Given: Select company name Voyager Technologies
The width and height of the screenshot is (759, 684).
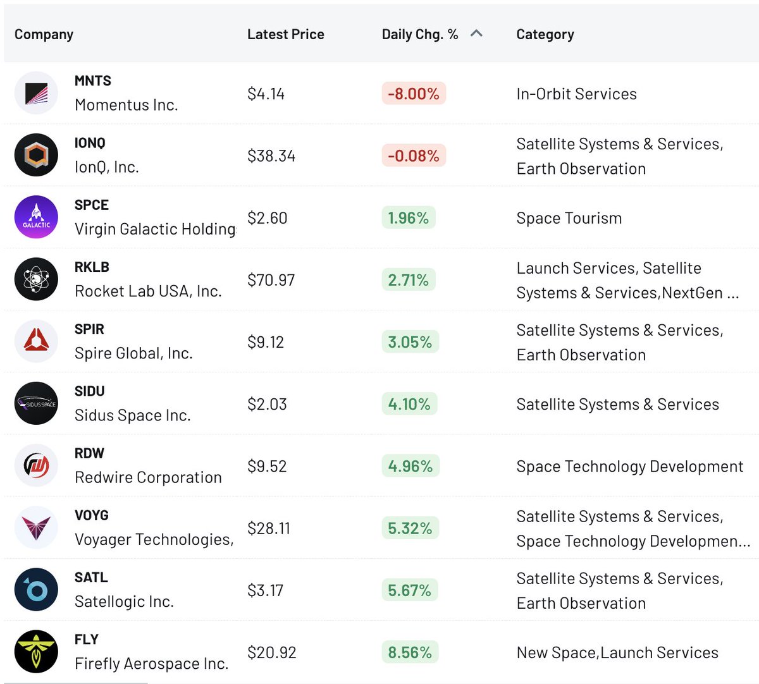Looking at the screenshot, I should tap(154, 539).
